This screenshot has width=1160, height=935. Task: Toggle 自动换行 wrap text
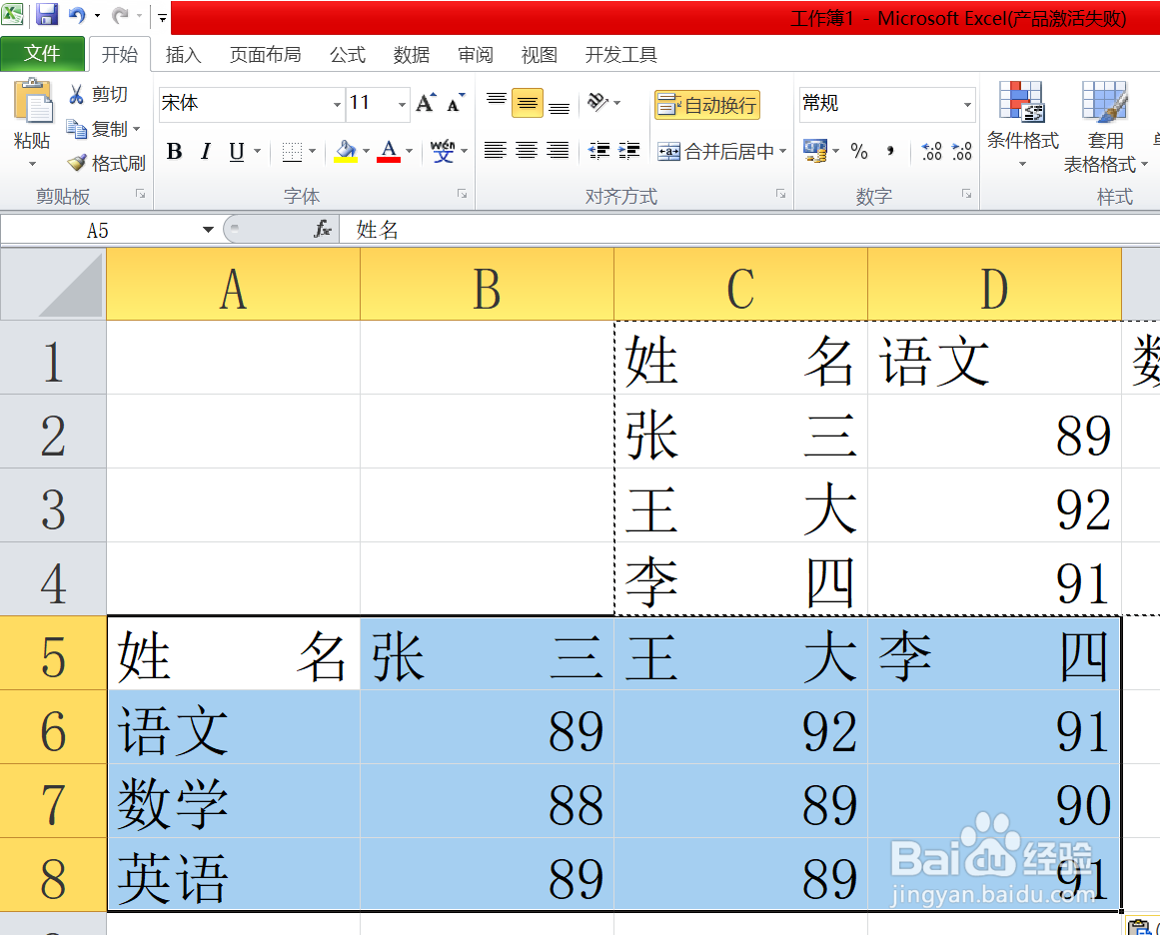(x=706, y=104)
